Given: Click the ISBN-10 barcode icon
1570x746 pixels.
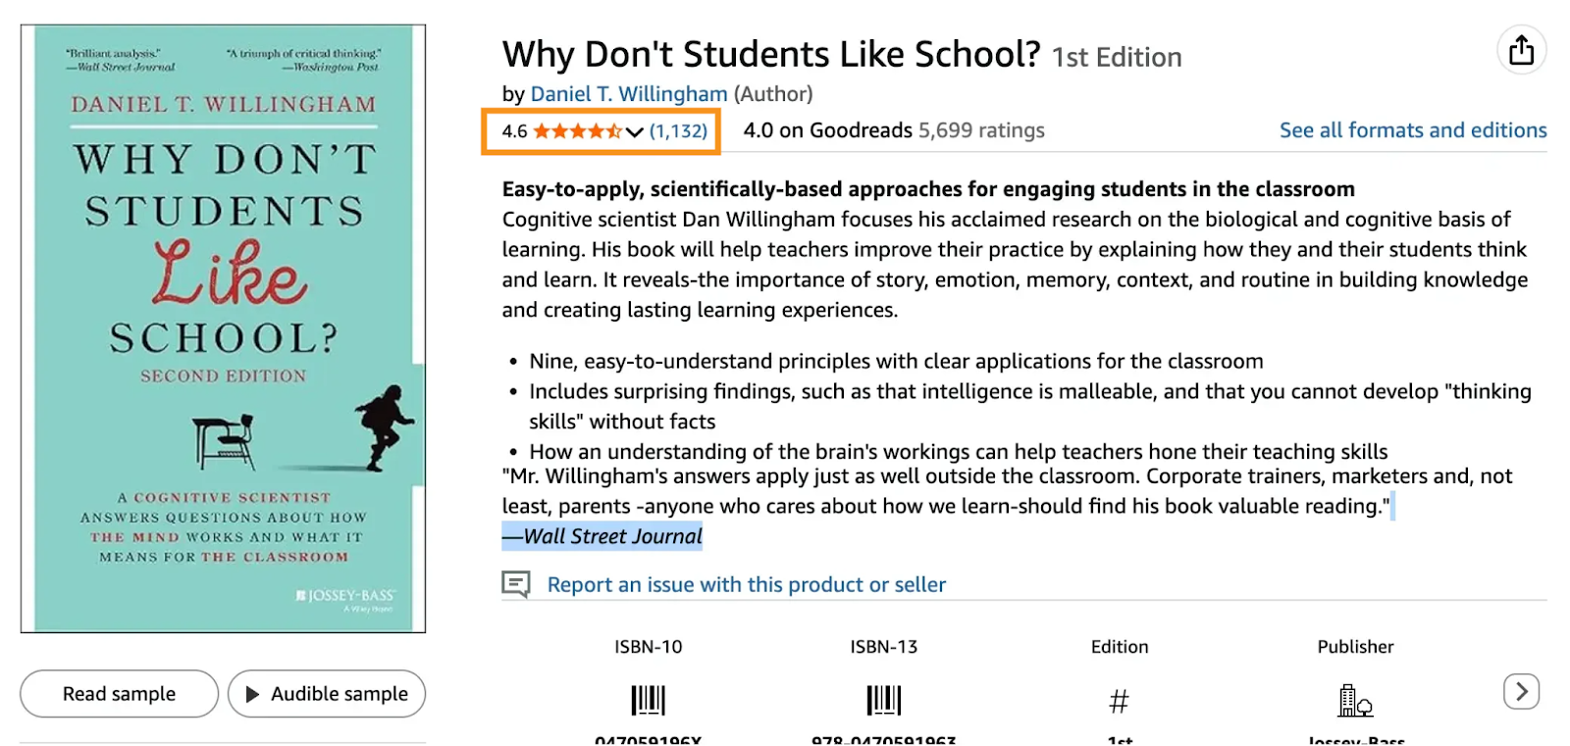Looking at the screenshot, I should click(648, 701).
